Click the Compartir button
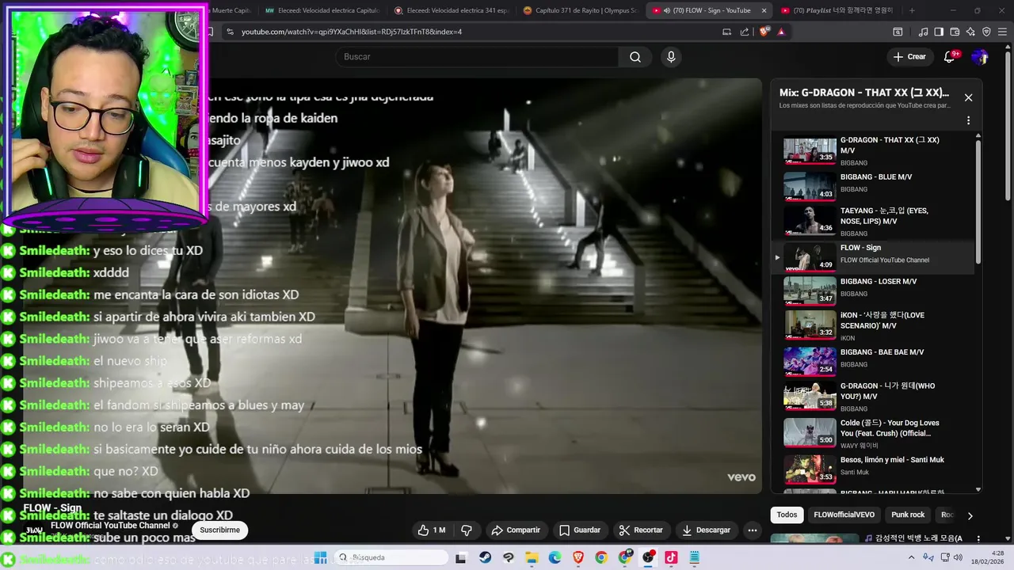The image size is (1014, 570). [x=516, y=530]
